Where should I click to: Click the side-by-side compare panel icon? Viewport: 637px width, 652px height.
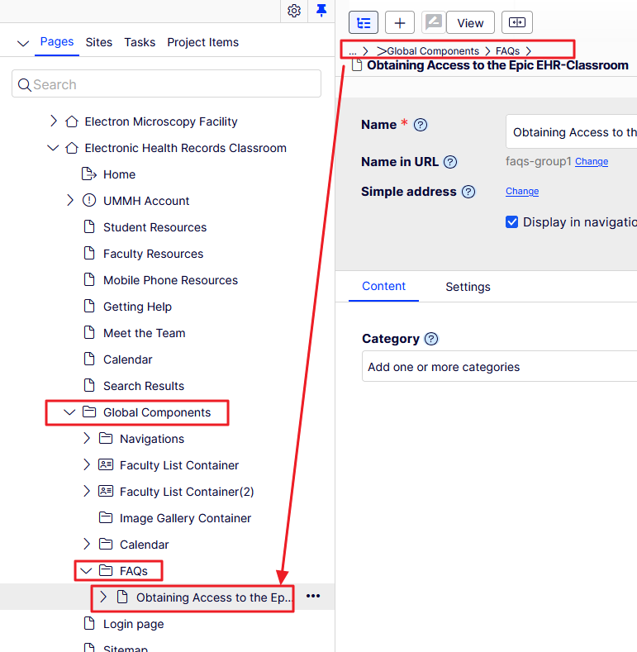[517, 23]
